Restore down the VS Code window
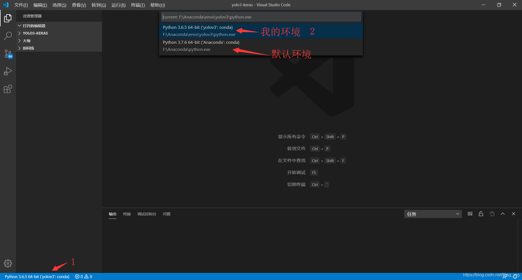The height and width of the screenshot is (280, 522). (499, 5)
